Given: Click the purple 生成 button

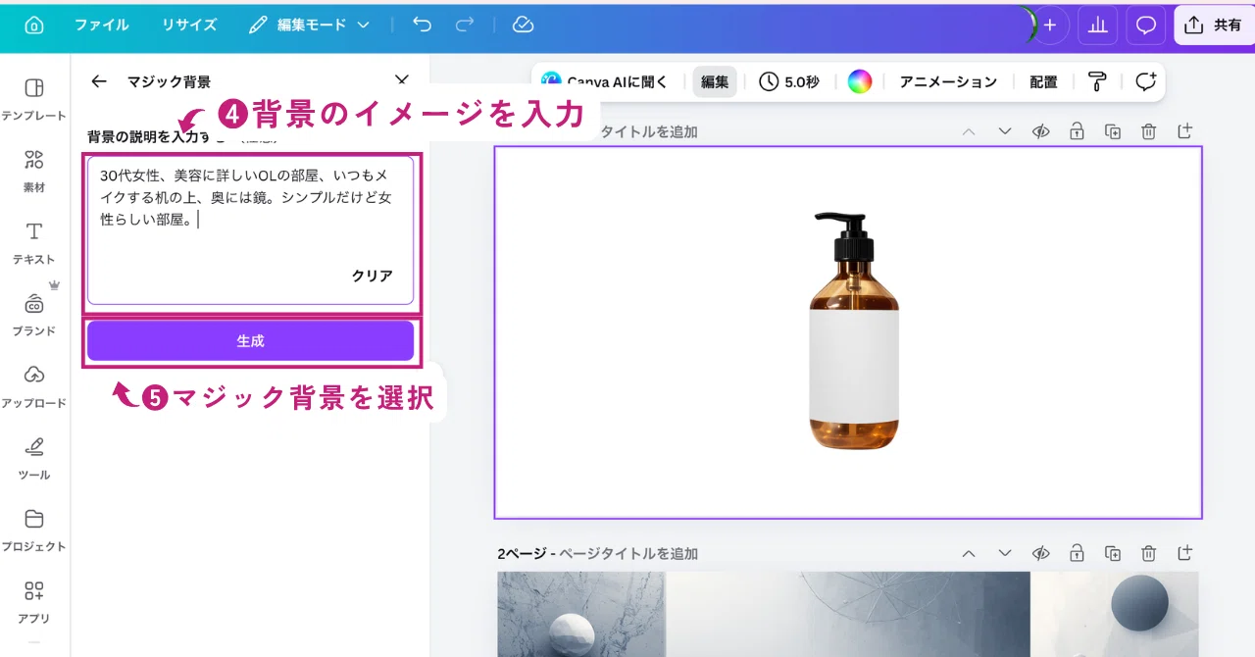Looking at the screenshot, I should pyautogui.click(x=251, y=341).
